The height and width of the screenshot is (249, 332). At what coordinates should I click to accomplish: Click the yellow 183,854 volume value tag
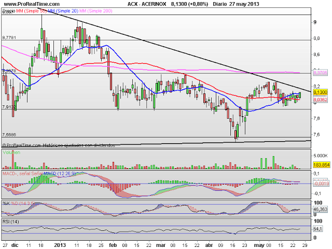(x=322, y=165)
